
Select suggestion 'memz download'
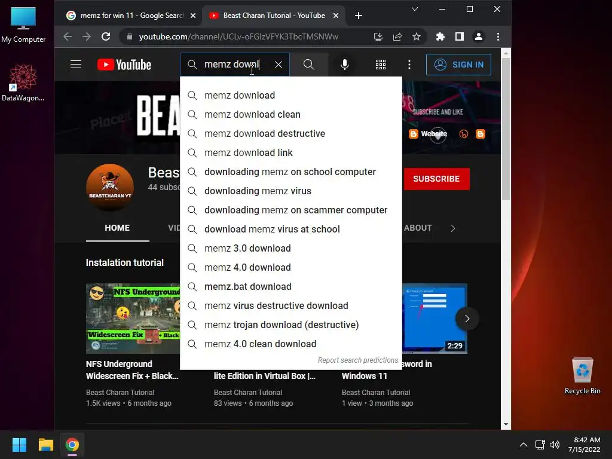pos(291,95)
